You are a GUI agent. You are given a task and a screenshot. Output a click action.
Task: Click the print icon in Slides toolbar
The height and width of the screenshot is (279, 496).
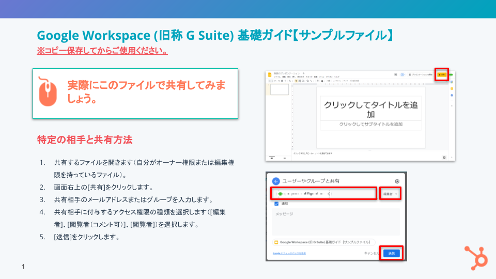click(x=282, y=81)
